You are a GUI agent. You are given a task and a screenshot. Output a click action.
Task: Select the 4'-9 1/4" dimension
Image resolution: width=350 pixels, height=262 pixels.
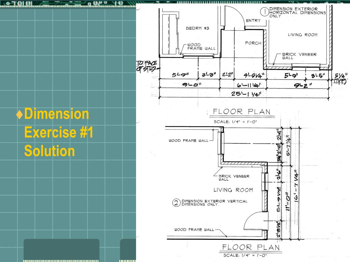pyautogui.click(x=254, y=75)
